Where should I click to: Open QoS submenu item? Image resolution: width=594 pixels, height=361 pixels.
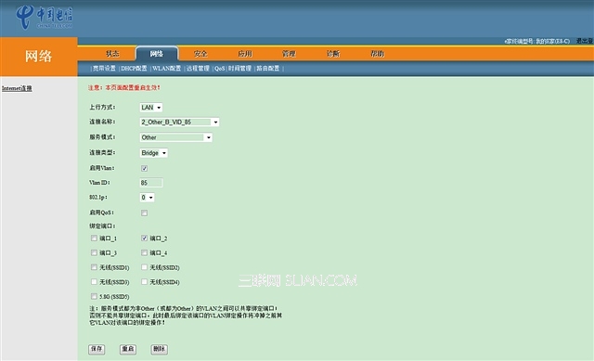[220, 68]
